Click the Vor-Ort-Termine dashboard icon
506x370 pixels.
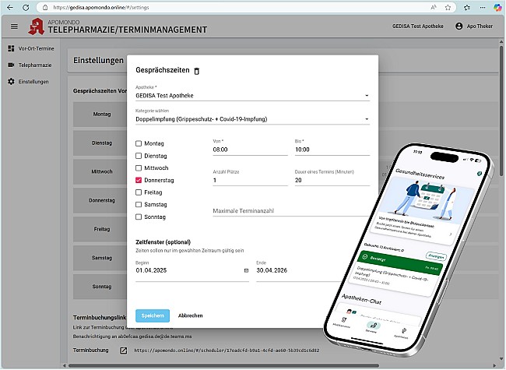point(11,48)
